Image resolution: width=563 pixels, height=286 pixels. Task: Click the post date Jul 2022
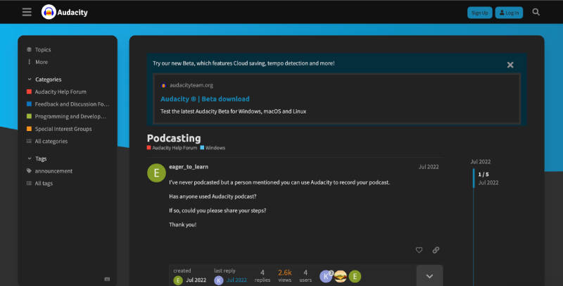(429, 167)
